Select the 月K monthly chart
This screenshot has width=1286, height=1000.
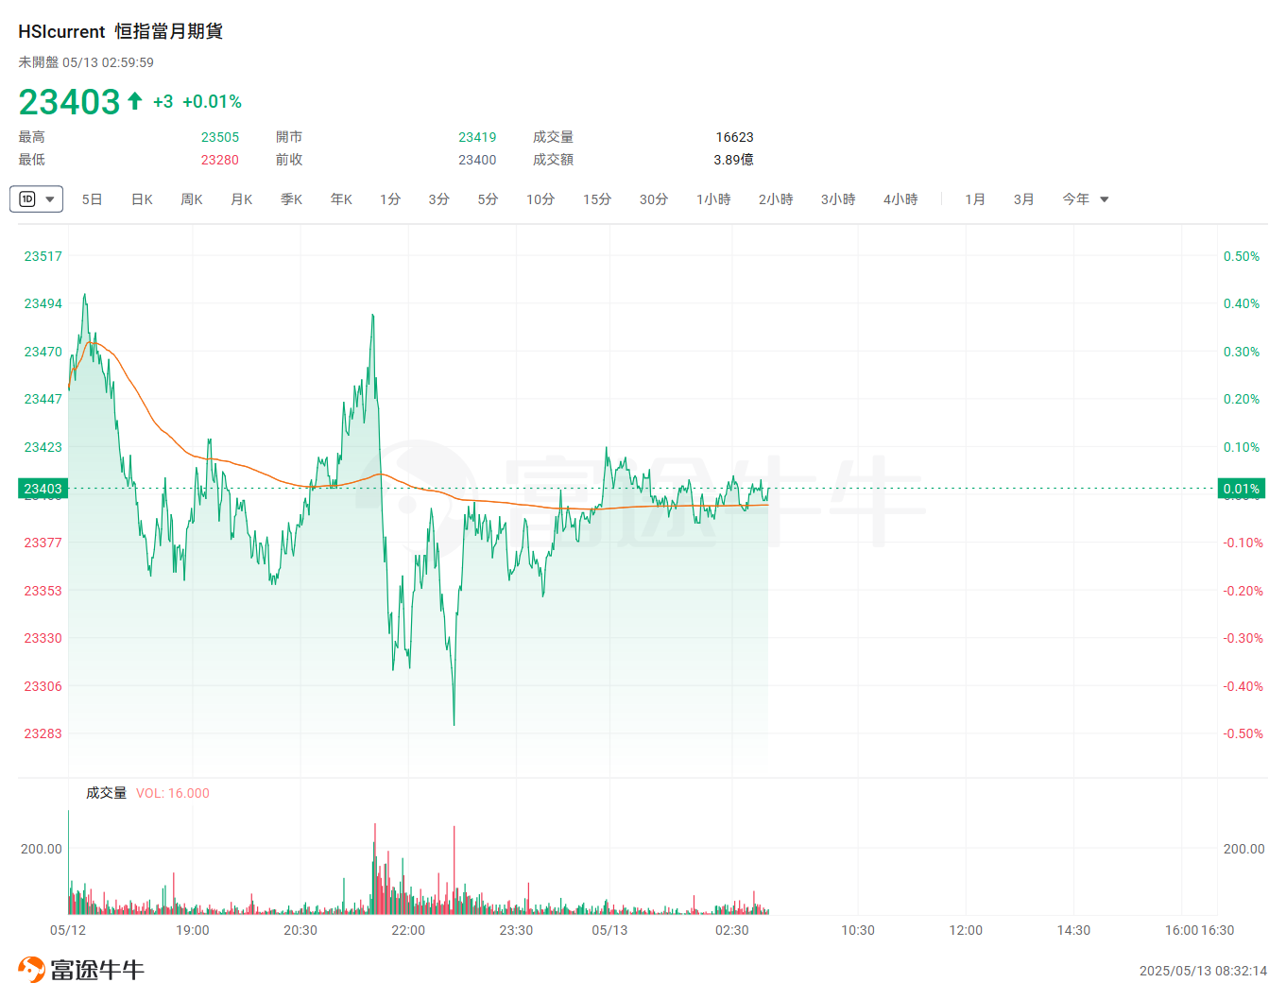(242, 199)
